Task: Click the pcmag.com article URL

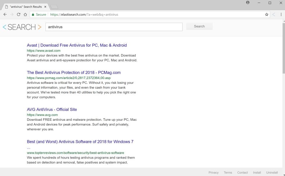Action: 69,78
